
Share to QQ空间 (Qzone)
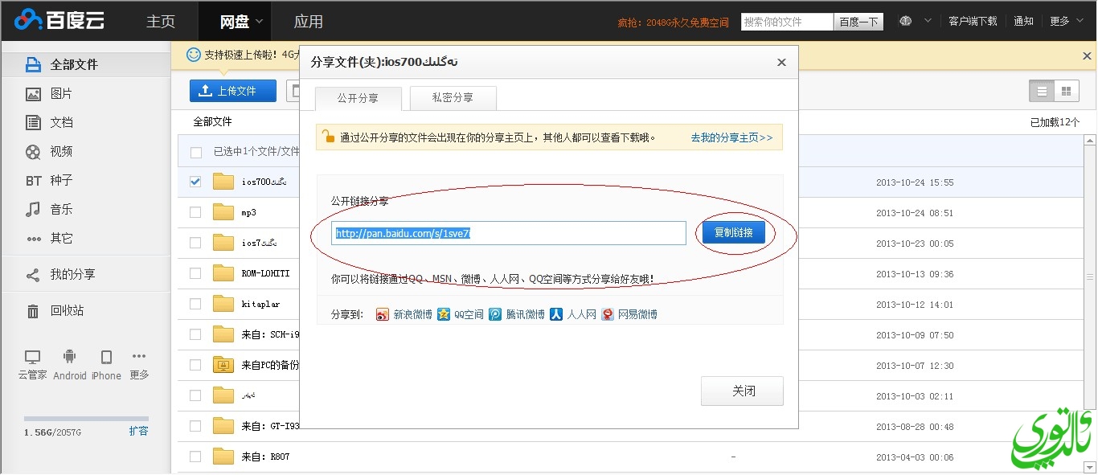tap(461, 314)
